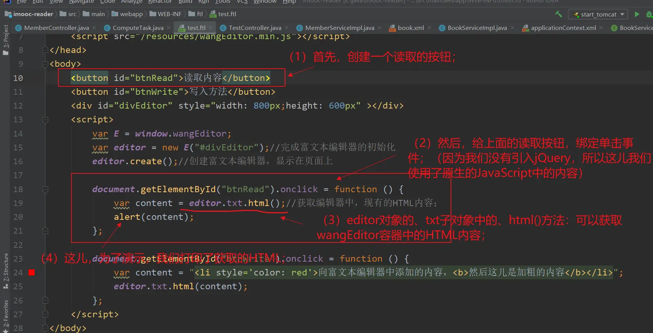Open the applicationContext.xml tab
Viewport: 653px width, 333px height.
[x=563, y=28]
